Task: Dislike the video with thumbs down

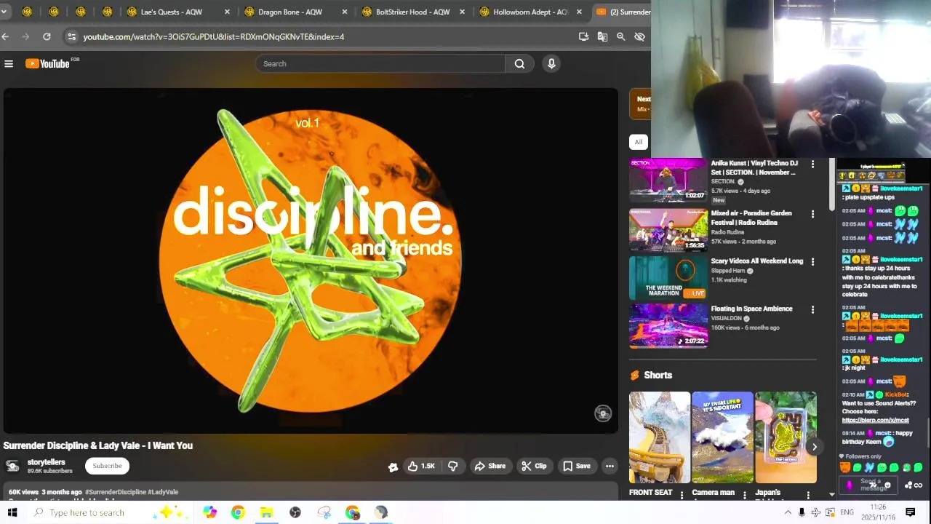Action: (x=452, y=466)
